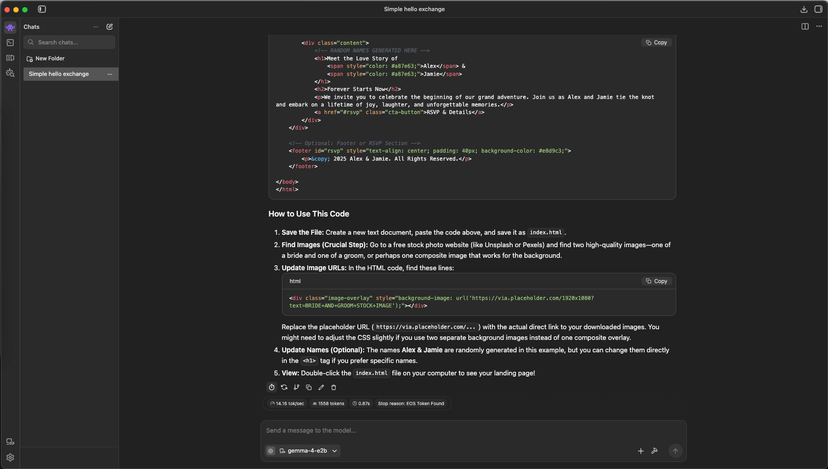Open the My Models library icon
This screenshot has width=828, height=469.
coord(10,58)
